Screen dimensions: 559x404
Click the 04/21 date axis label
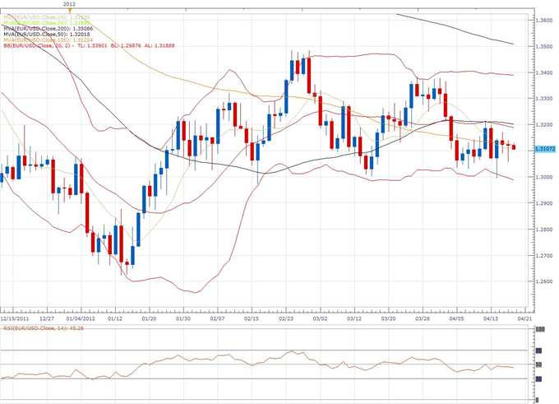click(524, 317)
